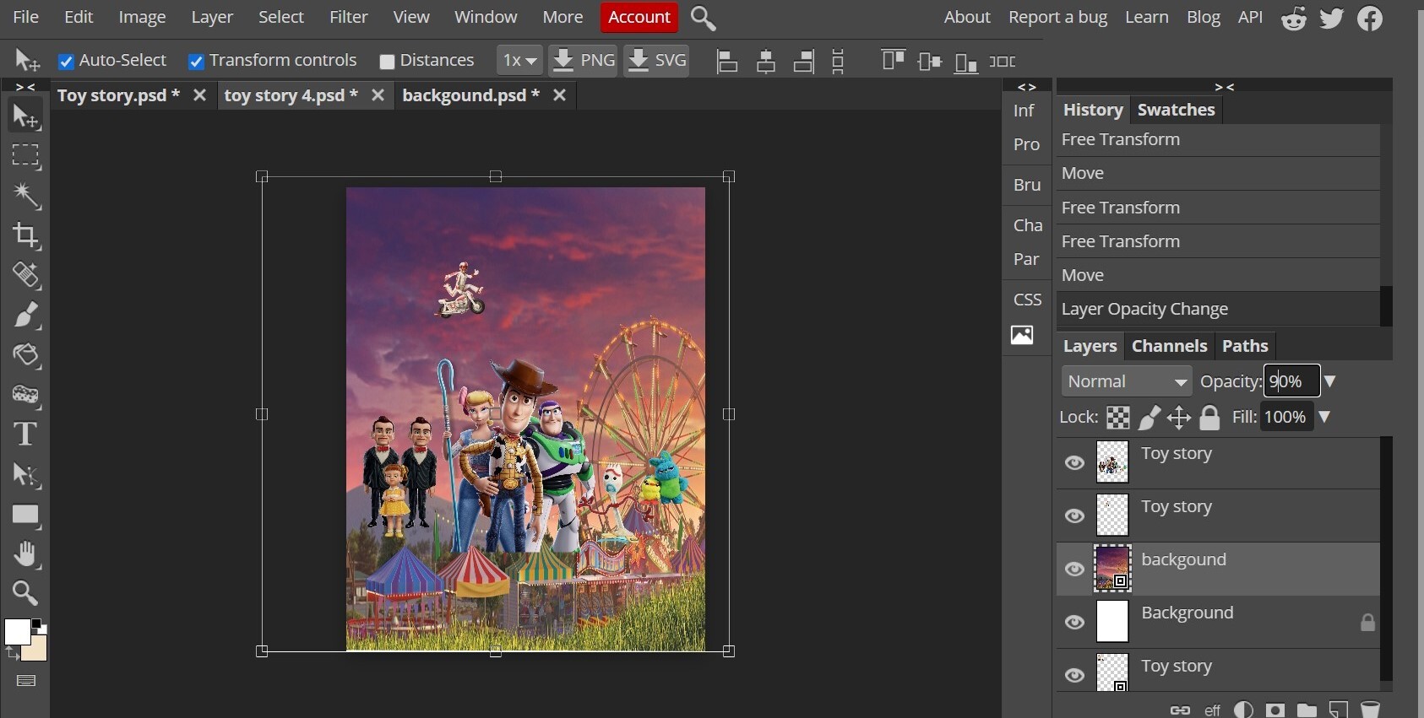Viewport: 1424px width, 718px height.
Task: Toggle lock image pixels brush icon
Action: 1150,418
